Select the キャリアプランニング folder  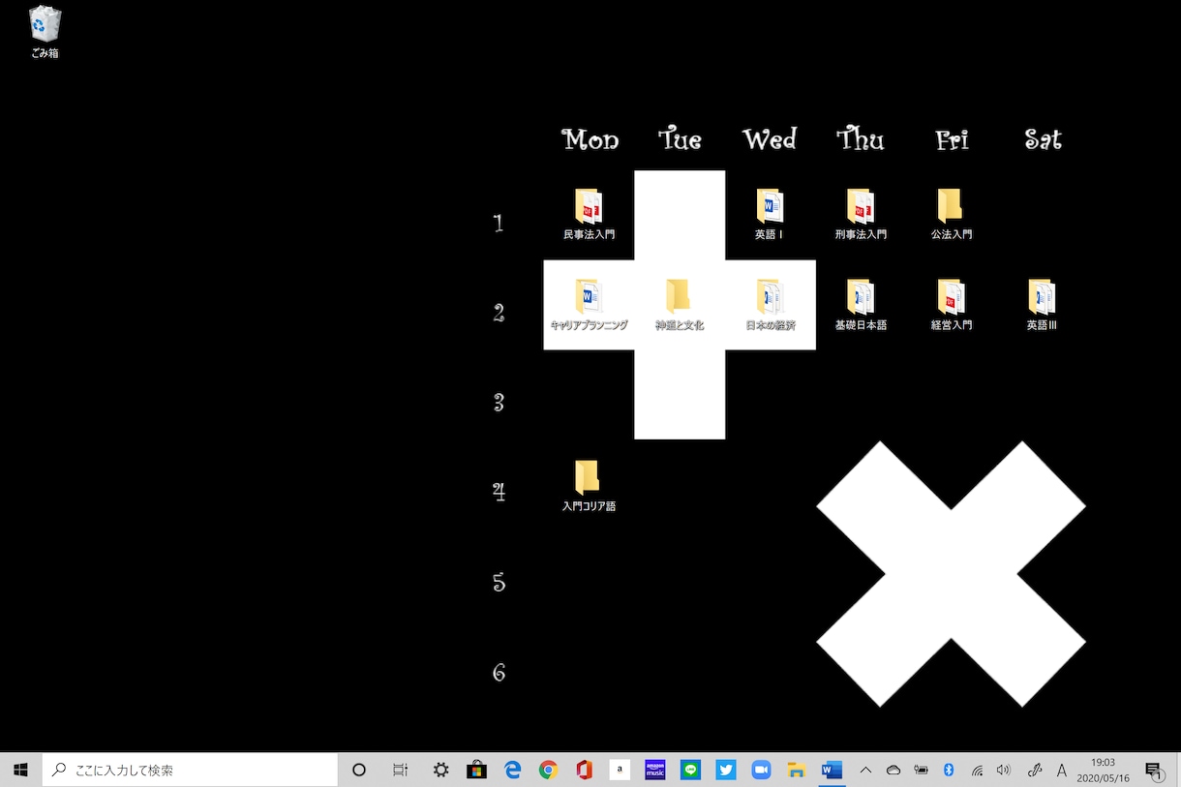coord(589,305)
